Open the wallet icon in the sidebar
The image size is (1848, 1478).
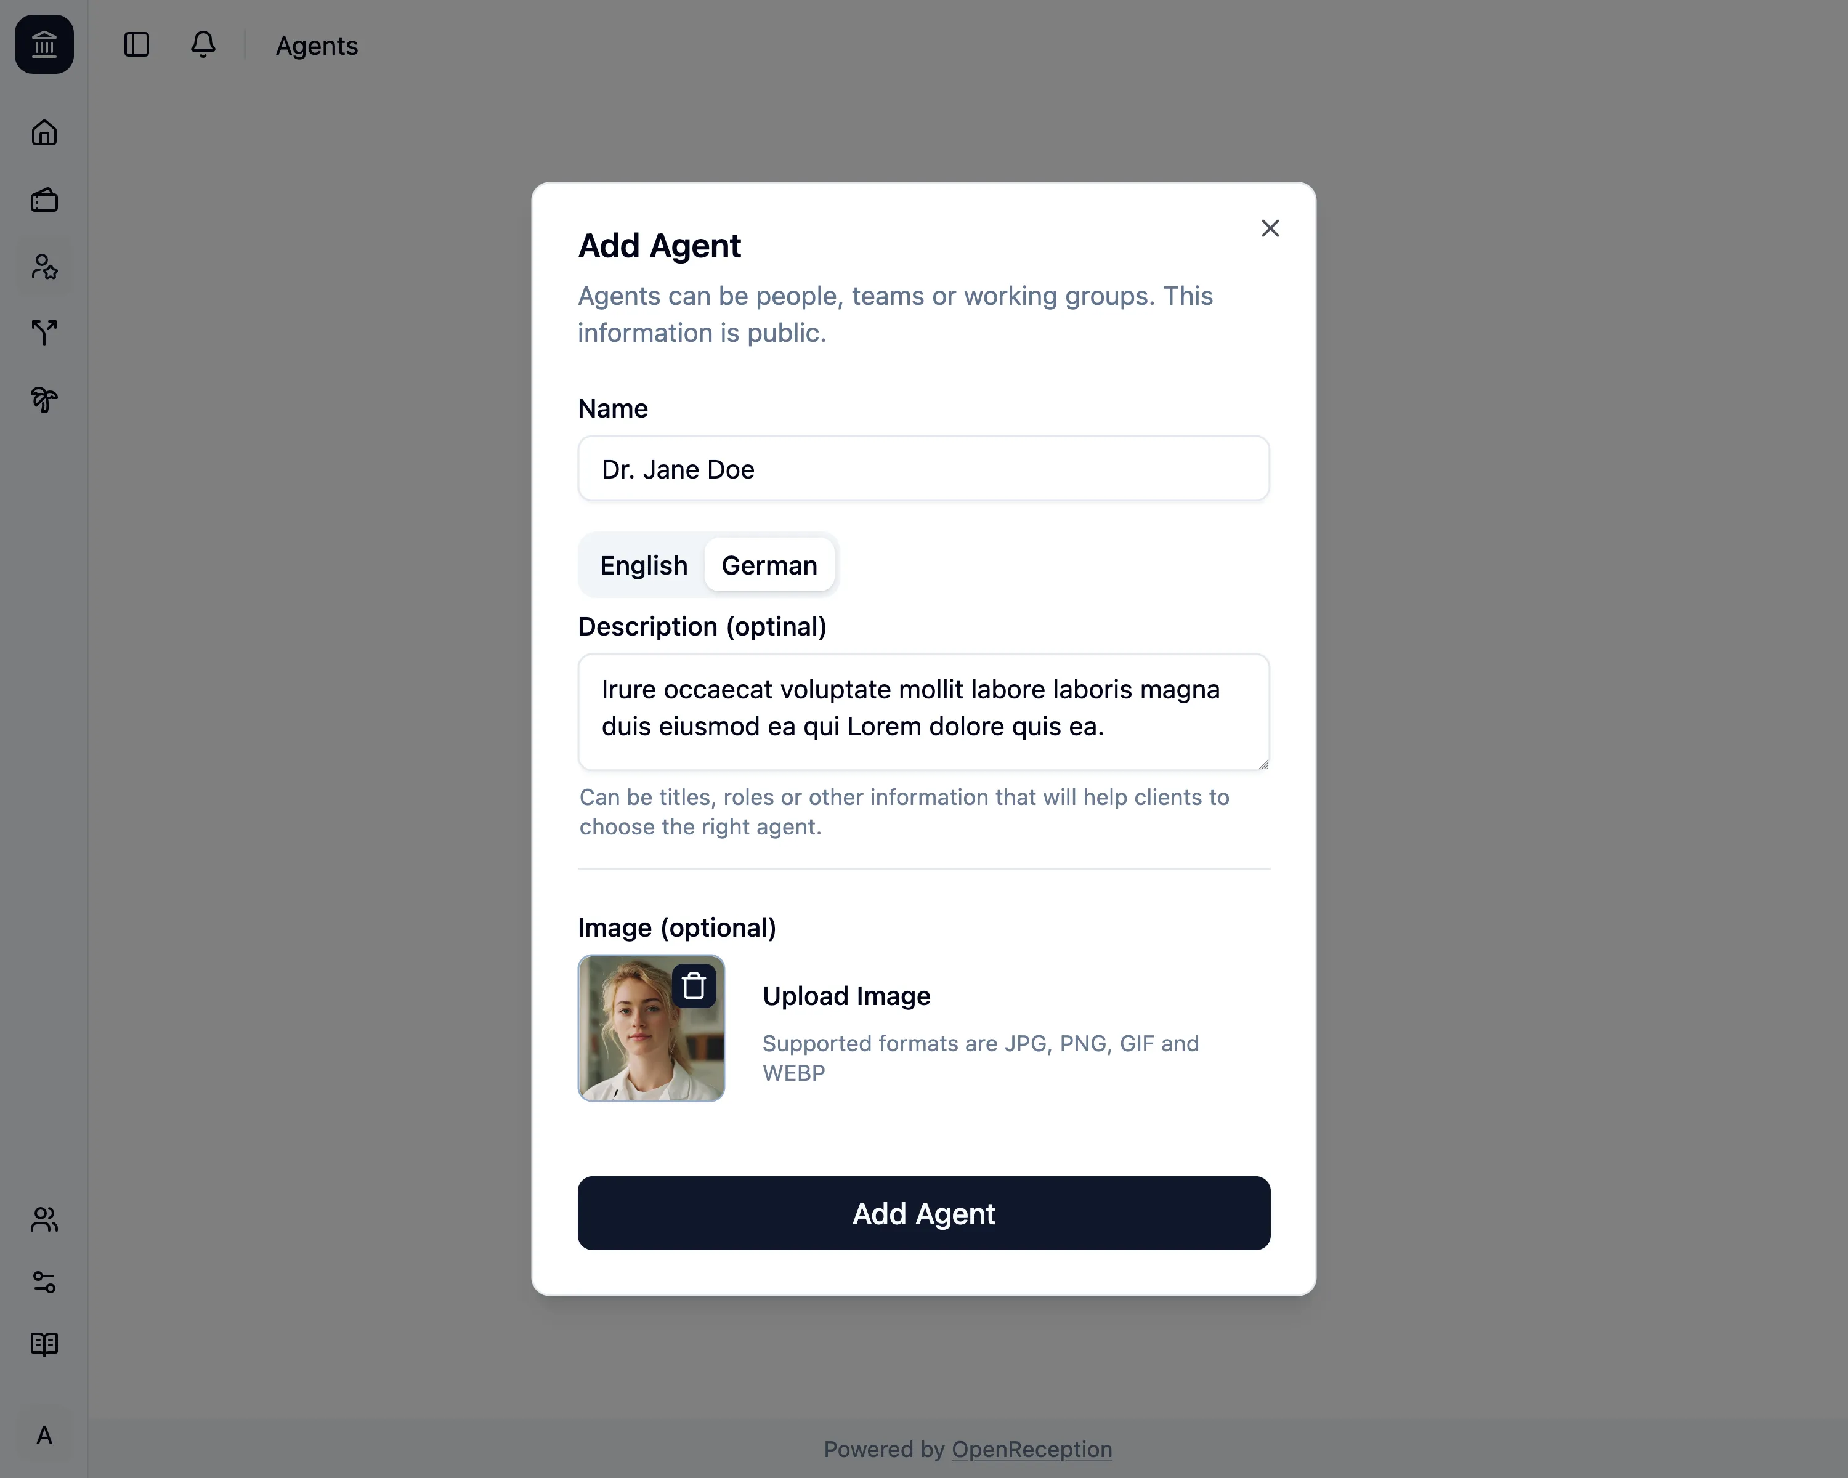(x=44, y=200)
